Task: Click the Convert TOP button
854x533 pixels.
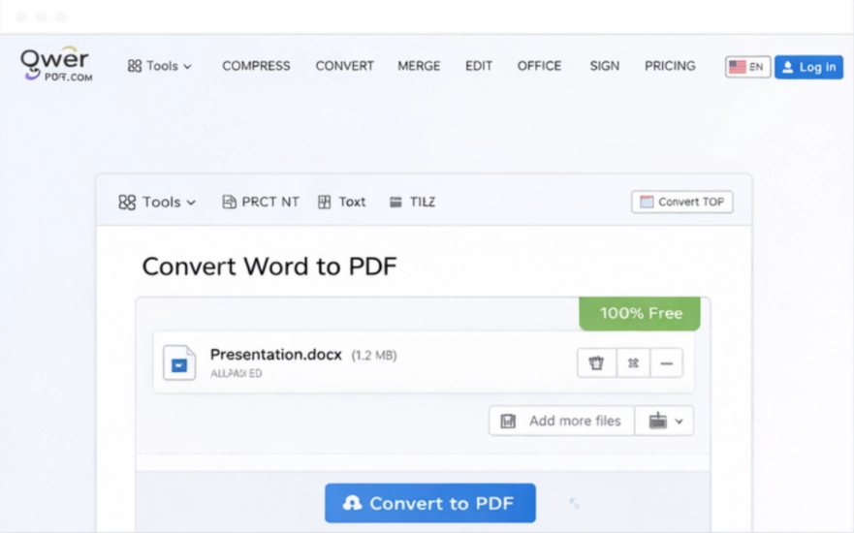Action: tap(681, 202)
